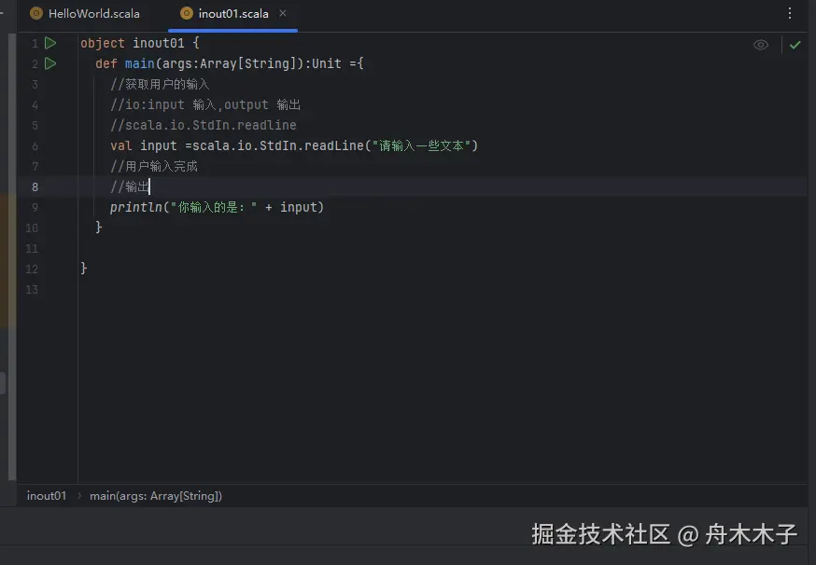Close the inout01.scala editor tab

coord(283,14)
